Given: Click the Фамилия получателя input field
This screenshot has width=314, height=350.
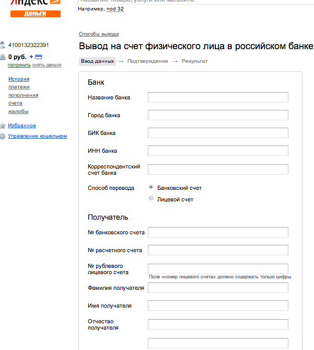Looking at the screenshot, I should pyautogui.click(x=218, y=288).
